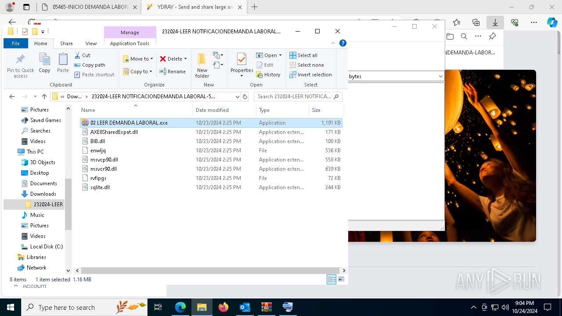Open new browser tab plus button
The height and width of the screenshot is (316, 562).
coord(255,7)
